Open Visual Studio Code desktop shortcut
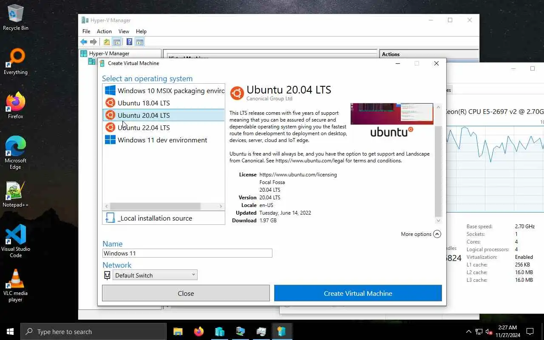 (x=16, y=241)
